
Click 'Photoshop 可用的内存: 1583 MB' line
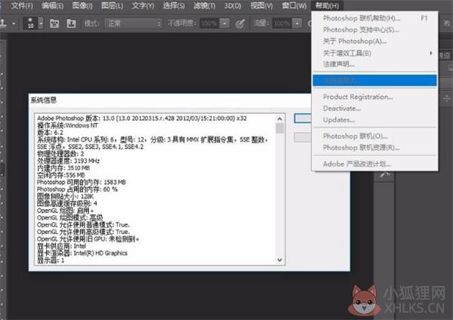click(82, 182)
